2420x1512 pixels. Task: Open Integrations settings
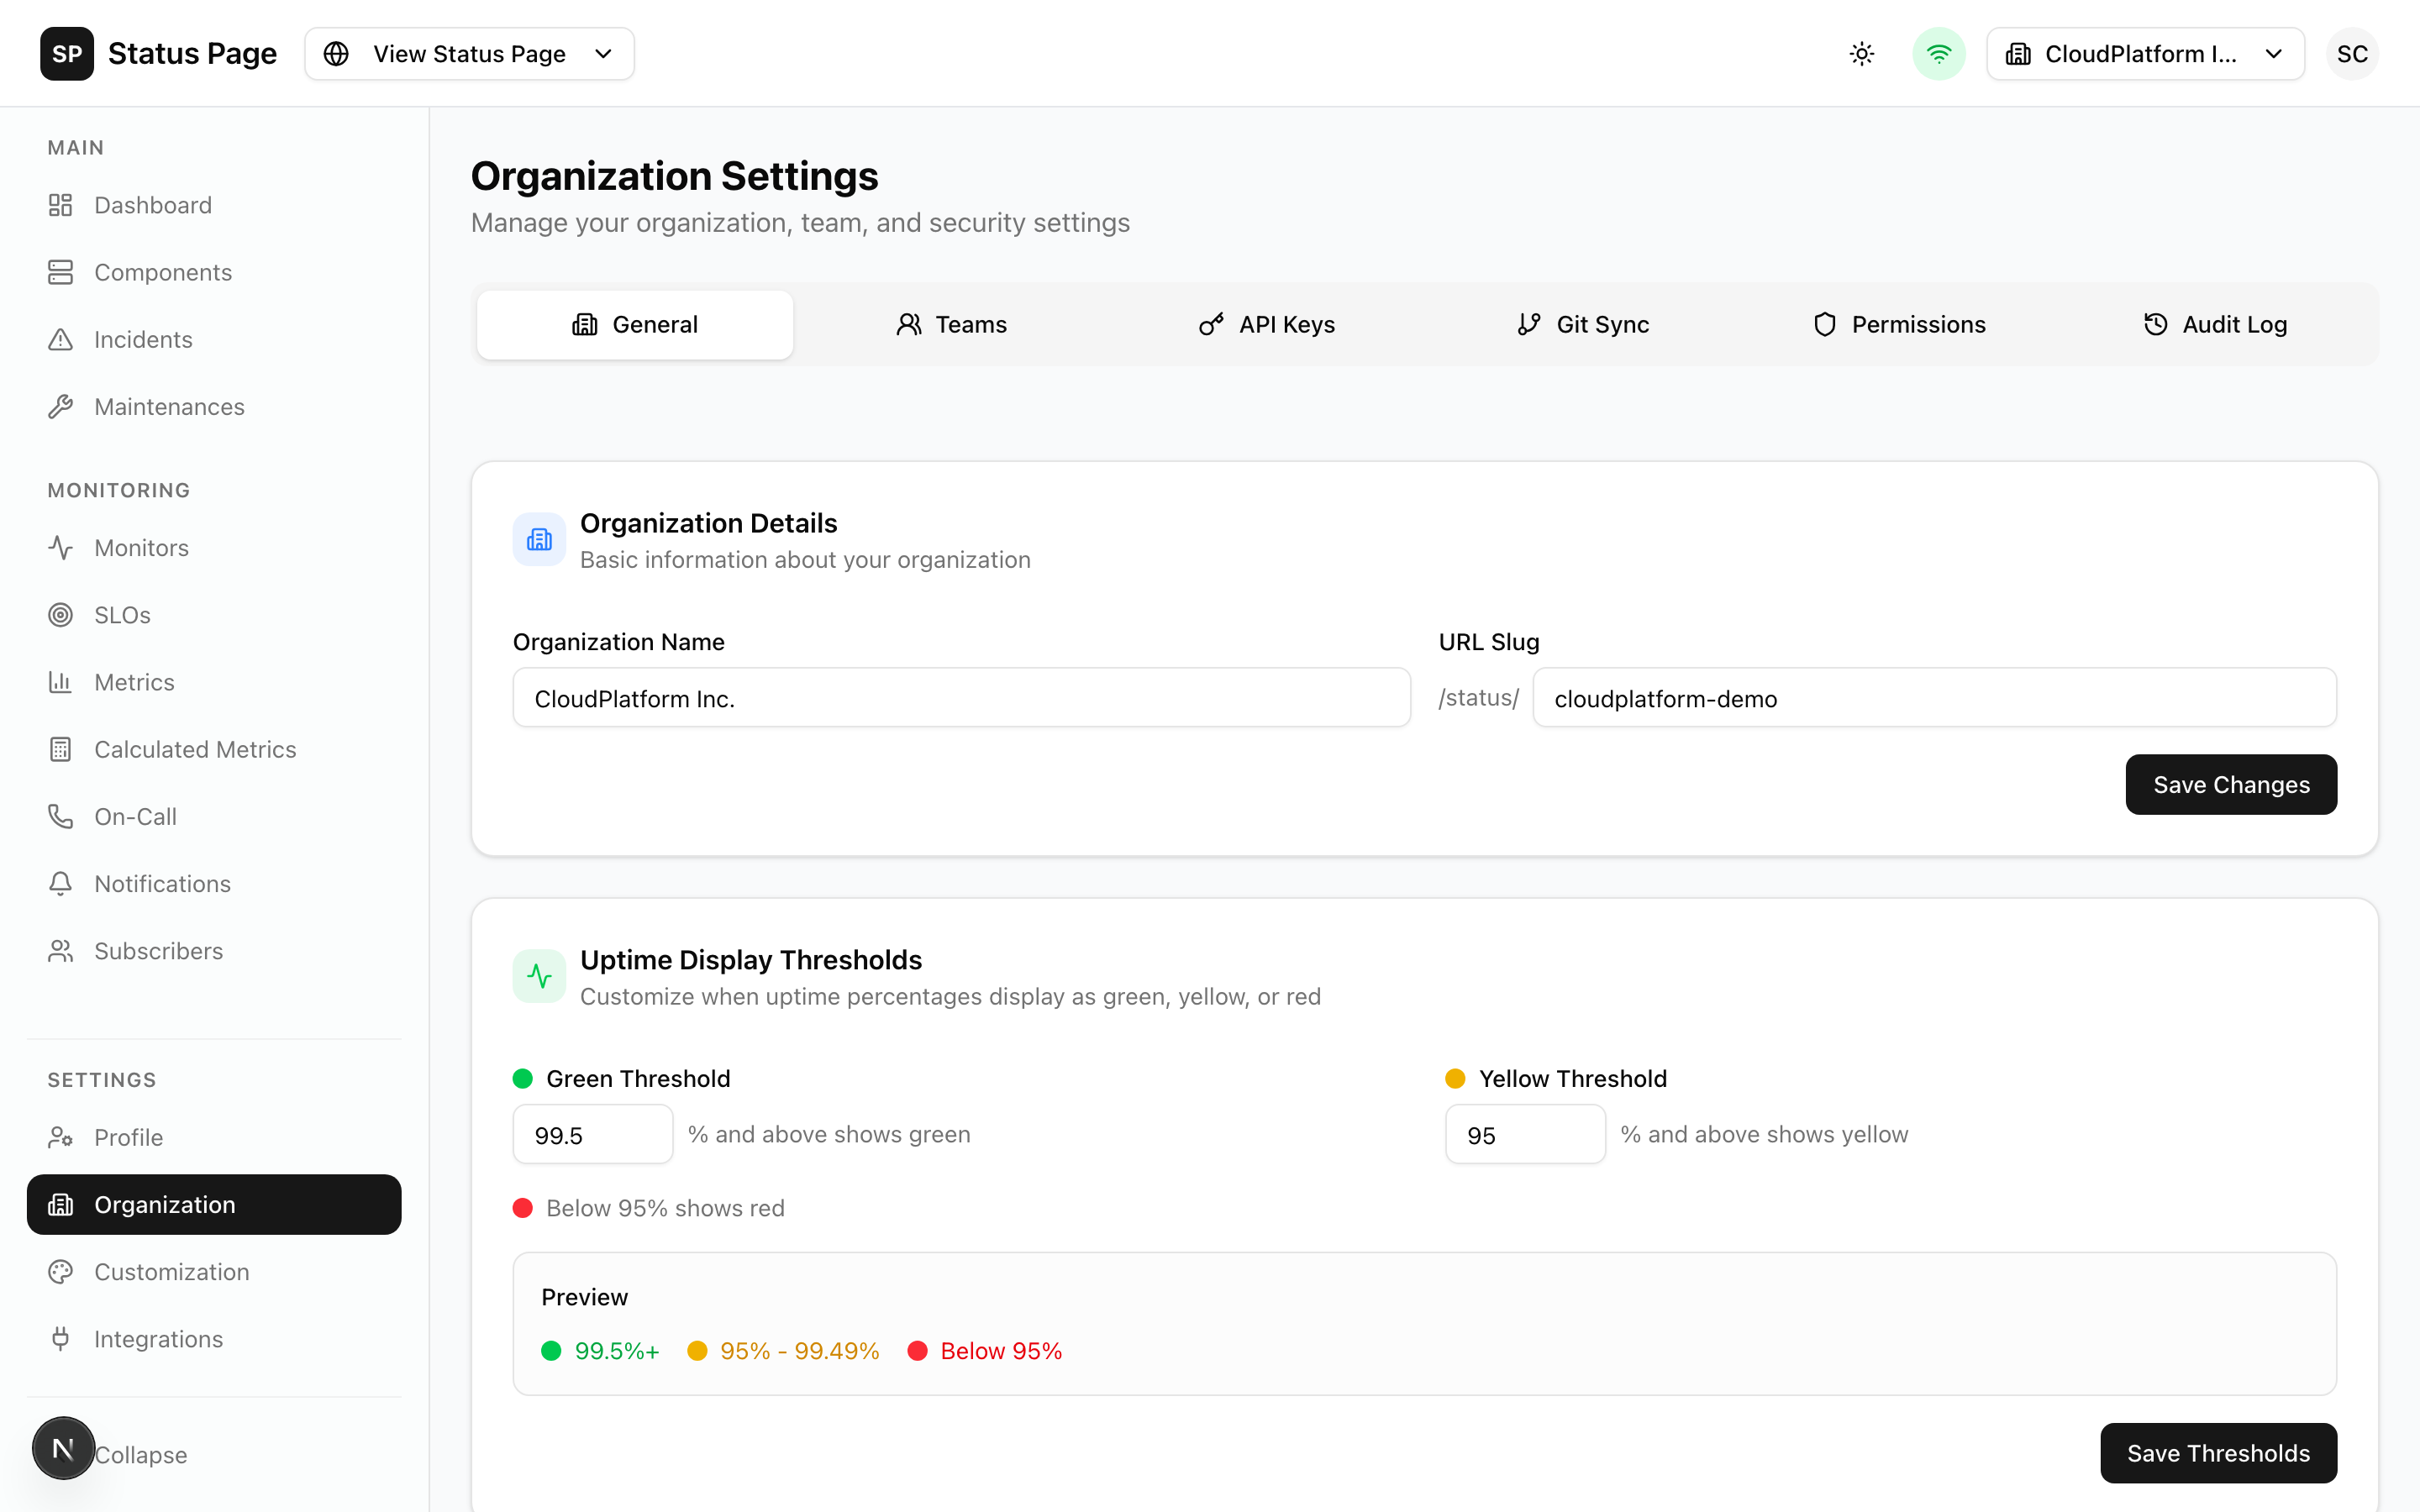158,1338
